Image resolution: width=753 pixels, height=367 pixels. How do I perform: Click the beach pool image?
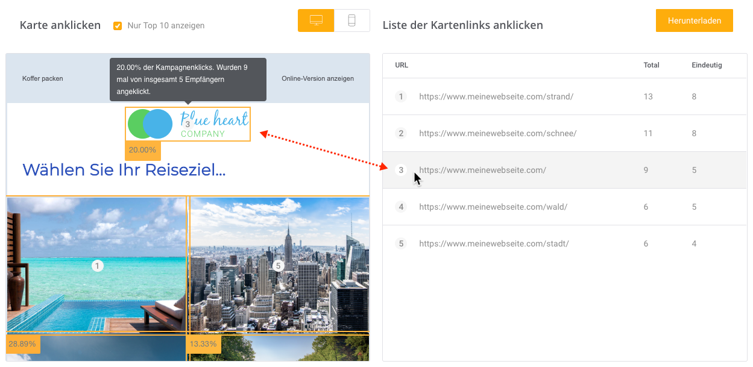click(96, 265)
